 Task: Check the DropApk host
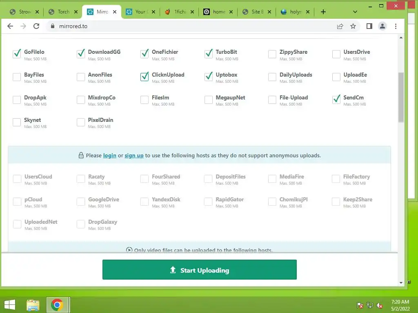pyautogui.click(x=17, y=100)
